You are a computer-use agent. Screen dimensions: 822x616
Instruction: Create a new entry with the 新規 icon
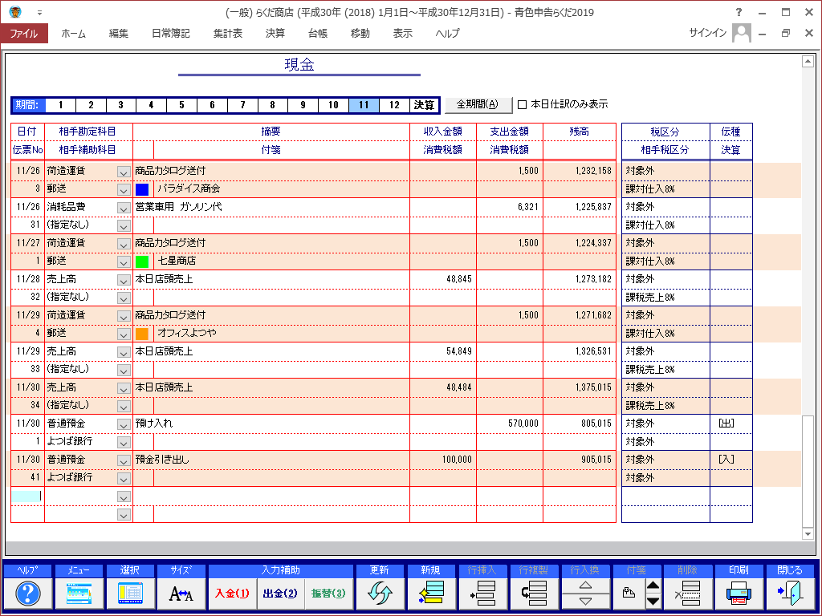click(431, 594)
